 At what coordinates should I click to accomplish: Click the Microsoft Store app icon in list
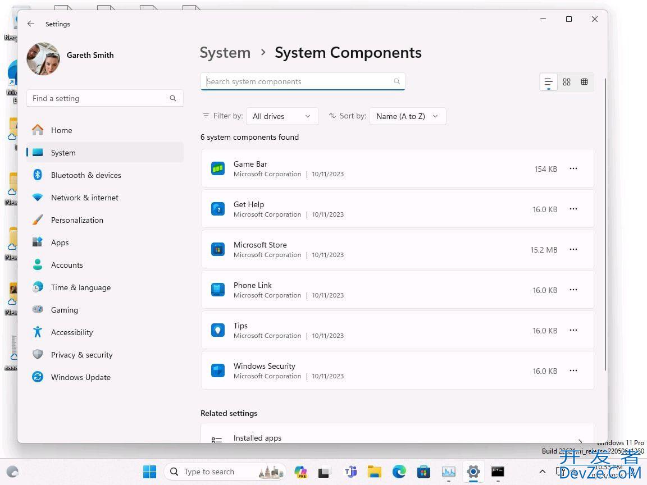point(218,249)
